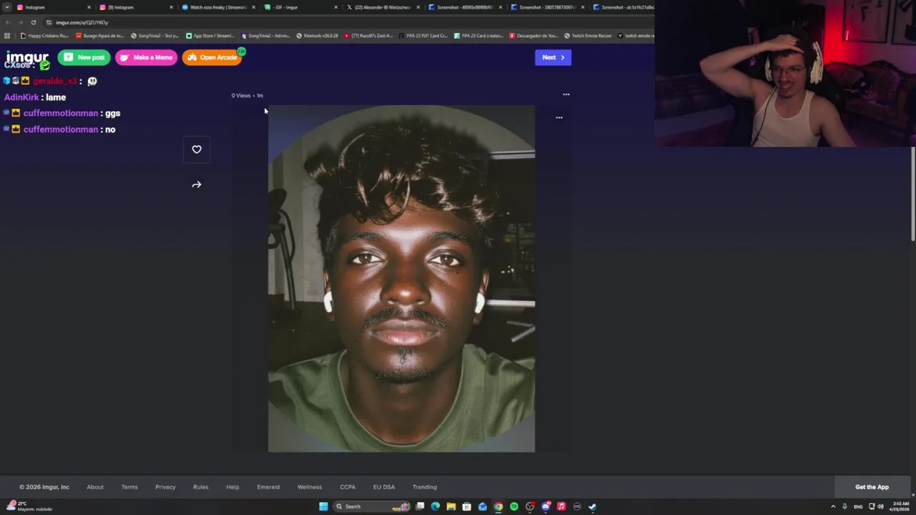916x515 pixels.
Task: Click the taskbar Search box
Action: click(x=371, y=506)
